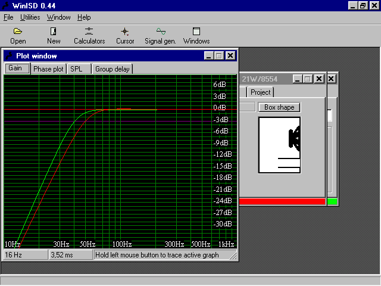The image size is (381, 286).
Task: Click the WinISD application title bar icon
Action: [5, 5]
